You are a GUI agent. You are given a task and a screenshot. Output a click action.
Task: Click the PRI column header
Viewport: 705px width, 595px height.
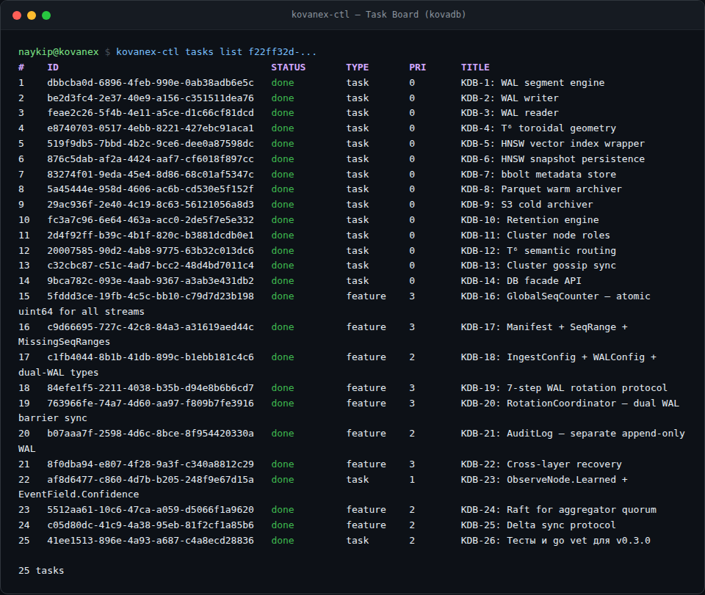(x=417, y=67)
